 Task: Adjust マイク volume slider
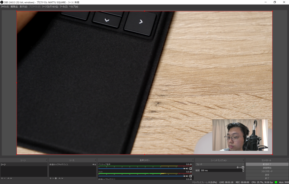pyautogui.click(x=142, y=176)
